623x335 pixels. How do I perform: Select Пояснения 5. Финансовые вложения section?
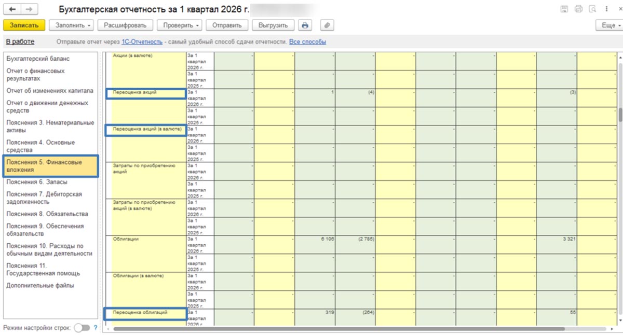50,166
